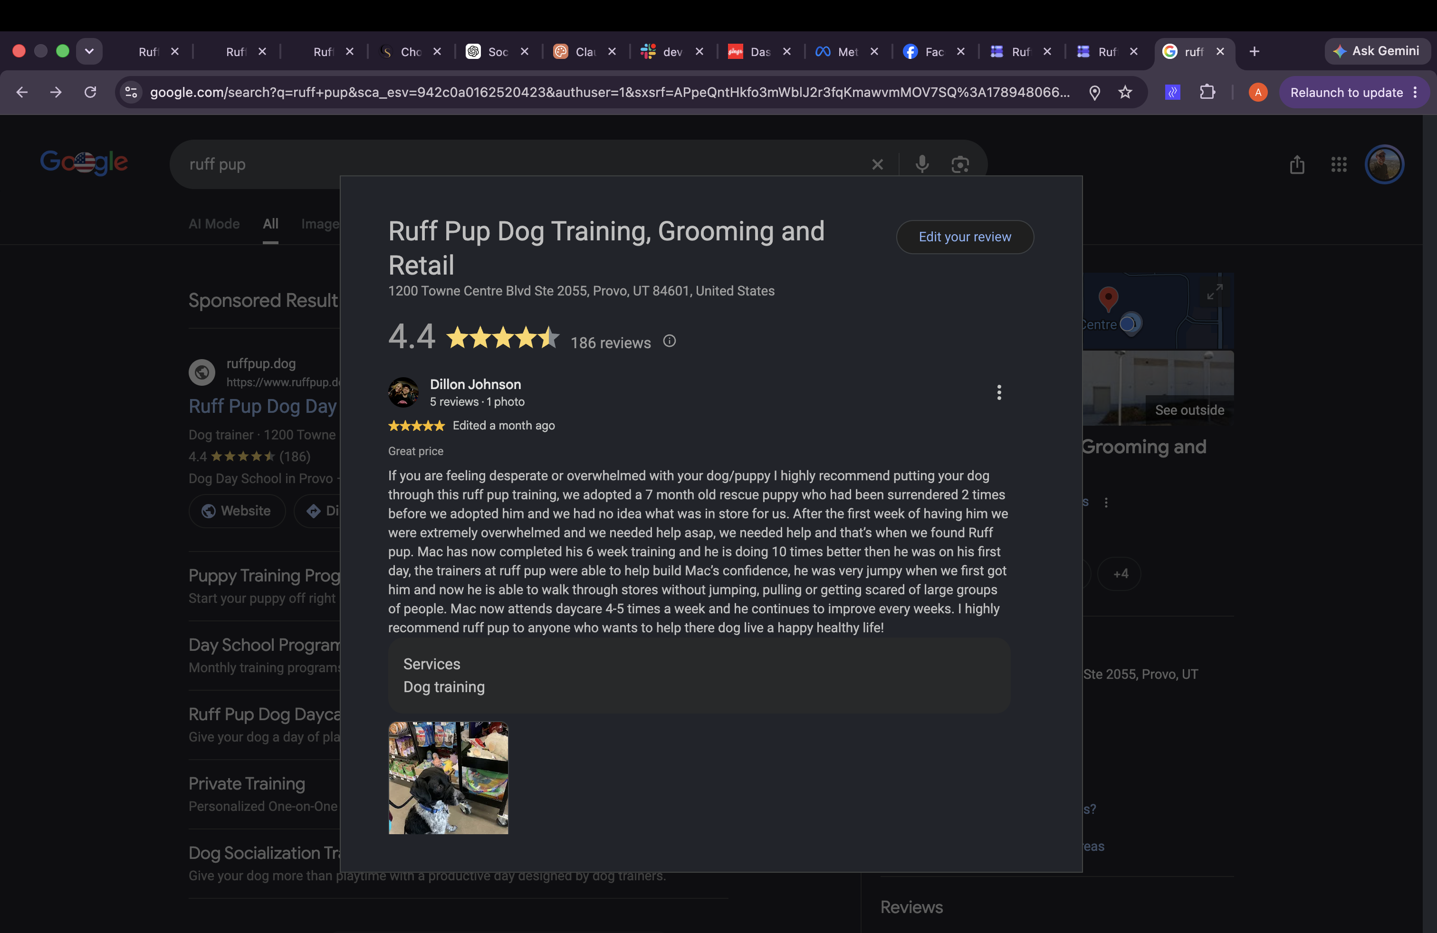The image size is (1437, 933).
Task: Bookmark this page with the star icon
Action: tap(1125, 92)
